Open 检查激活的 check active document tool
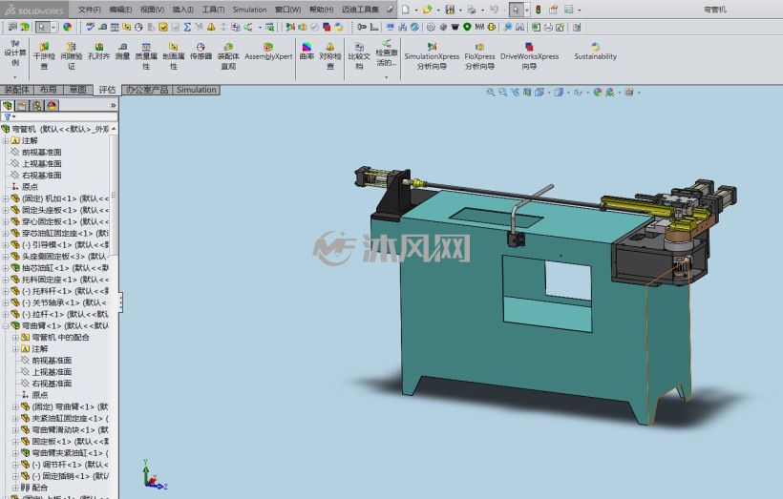The height and width of the screenshot is (499, 783). [x=386, y=52]
